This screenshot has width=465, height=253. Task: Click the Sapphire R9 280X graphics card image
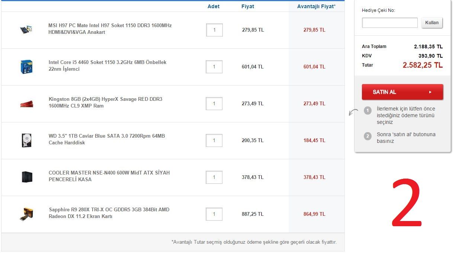26,214
